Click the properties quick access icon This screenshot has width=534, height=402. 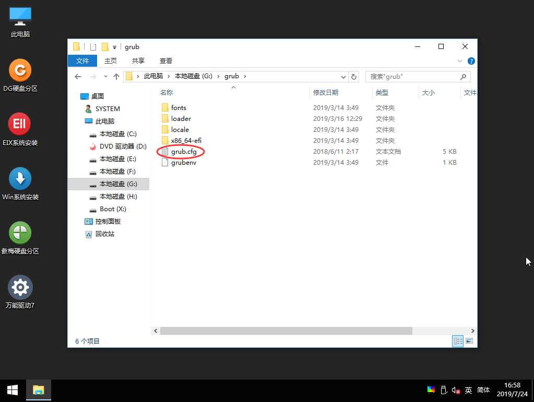pyautogui.click(x=93, y=46)
